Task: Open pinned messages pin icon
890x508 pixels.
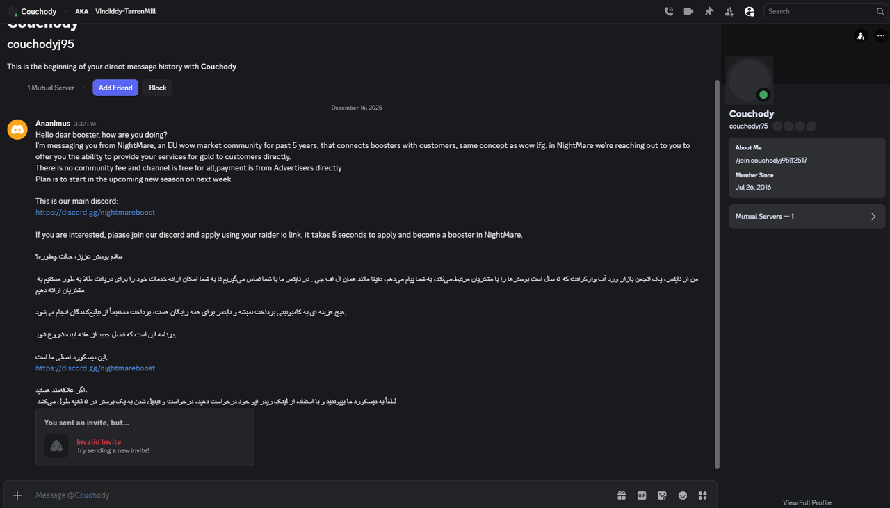Action: tap(709, 11)
